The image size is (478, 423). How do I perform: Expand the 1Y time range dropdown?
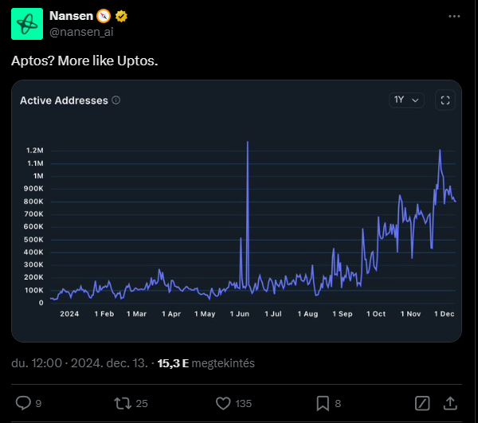407,100
